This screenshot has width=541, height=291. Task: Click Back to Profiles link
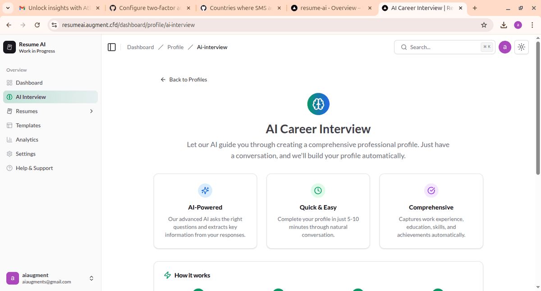(x=184, y=80)
